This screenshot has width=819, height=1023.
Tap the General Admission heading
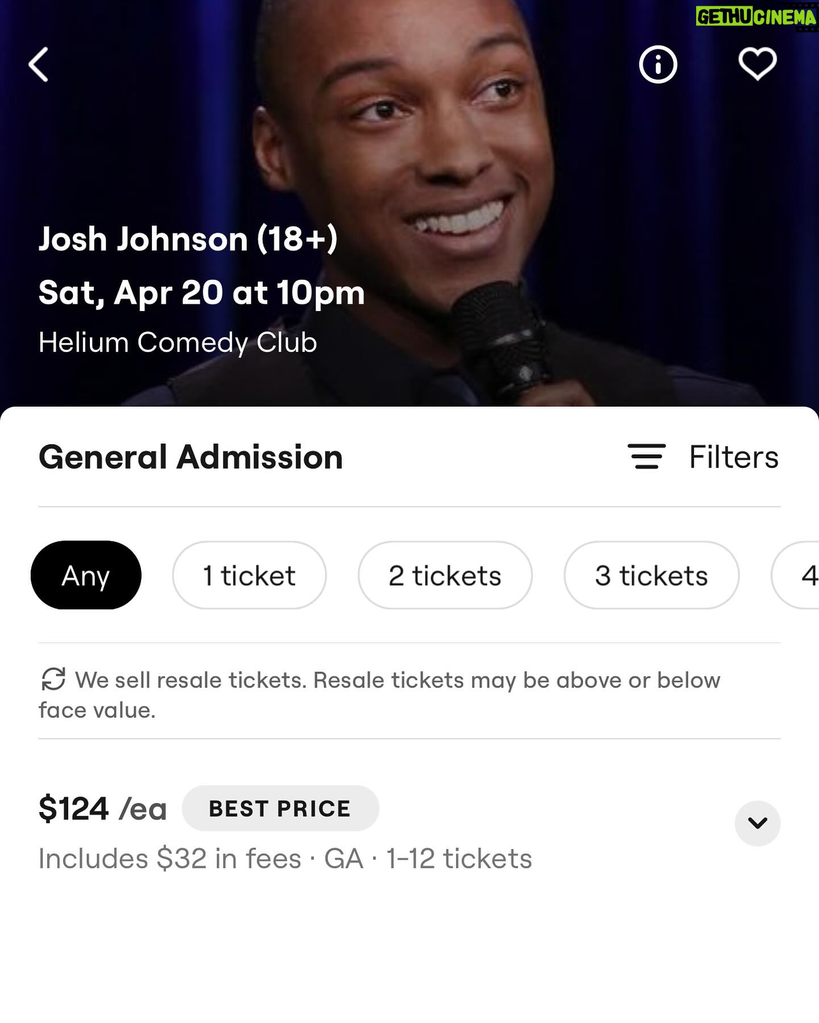click(x=191, y=457)
